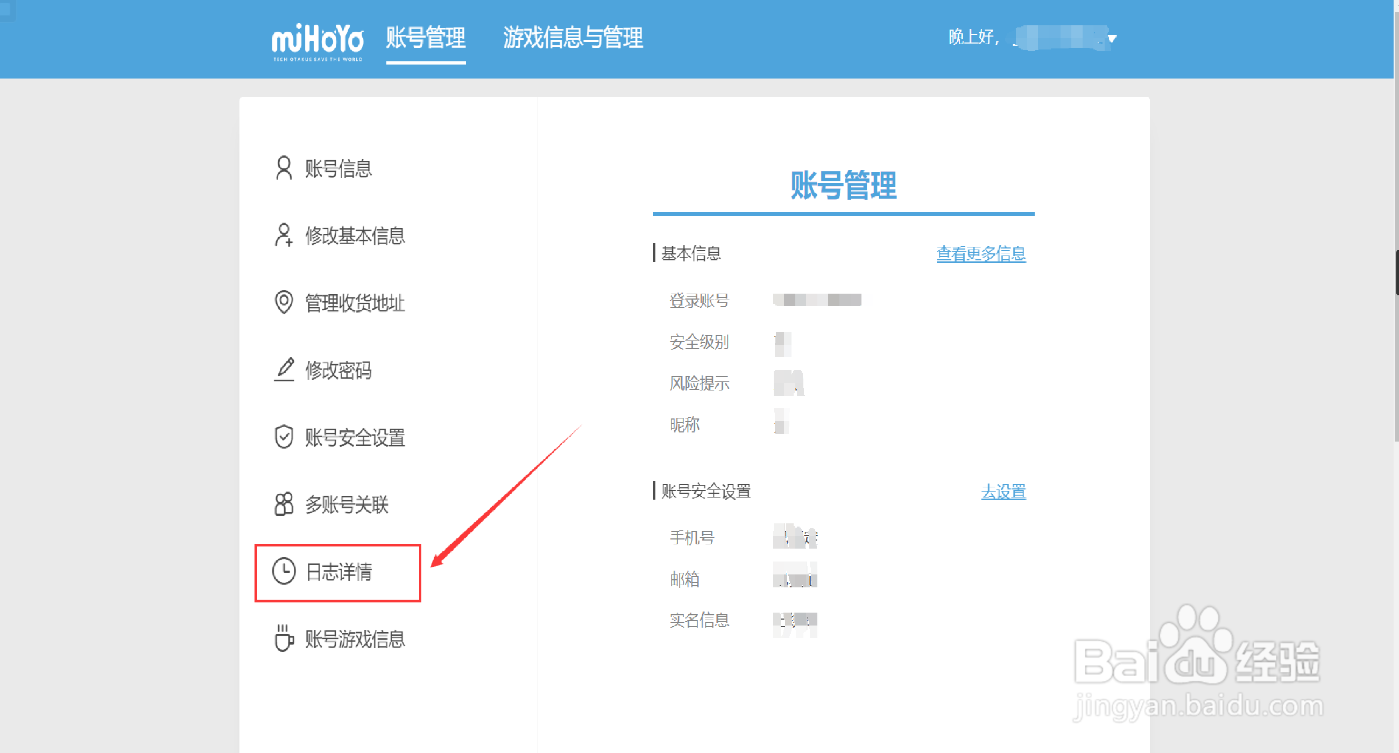
Task: Open the 游戏信息与管理 tab
Action: [573, 38]
